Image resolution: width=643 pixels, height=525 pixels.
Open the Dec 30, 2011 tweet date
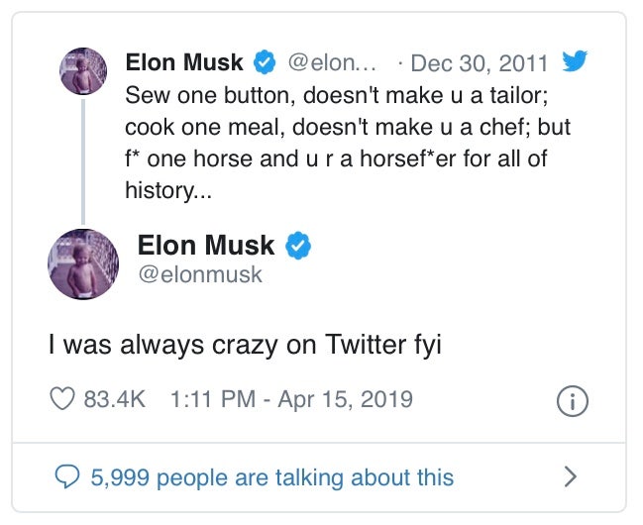479,63
